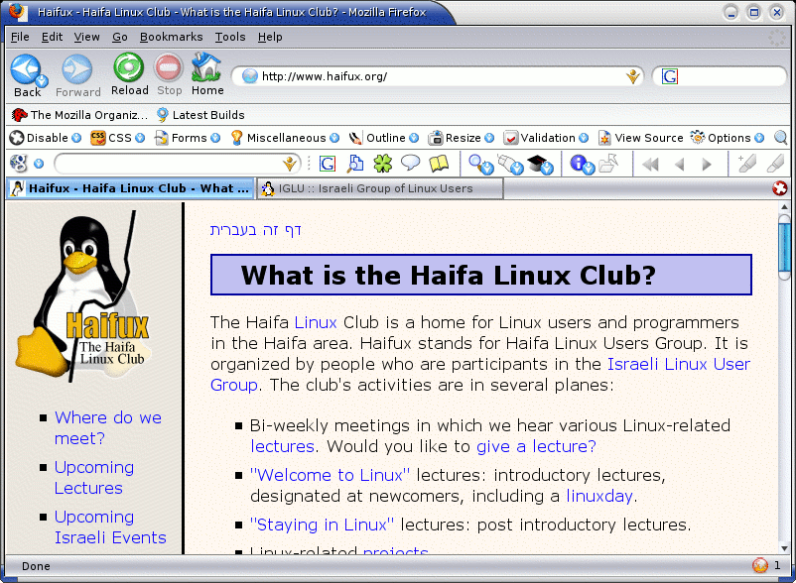Click the Google toolbar paw logo icon

coord(19,164)
